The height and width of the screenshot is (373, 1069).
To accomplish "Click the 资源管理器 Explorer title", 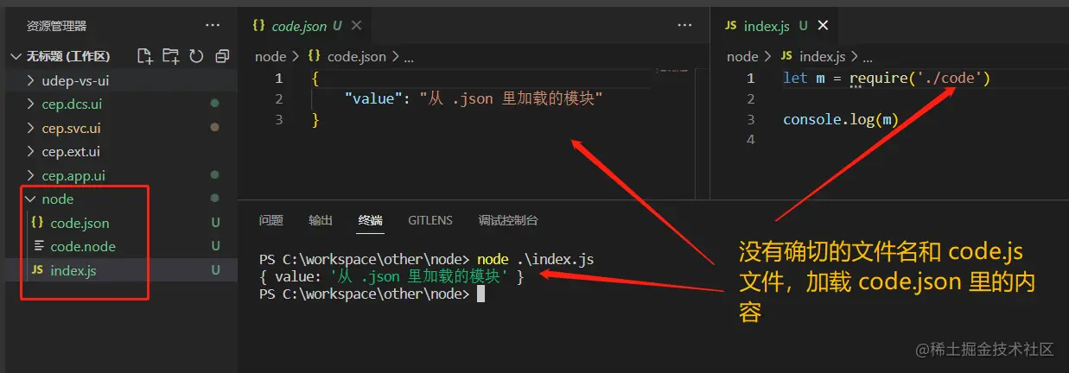I will (56, 26).
